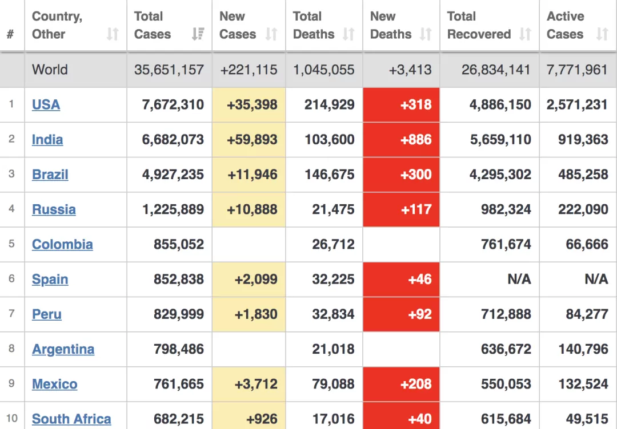Open the USA country link
This screenshot has width=617, height=429.
[46, 104]
